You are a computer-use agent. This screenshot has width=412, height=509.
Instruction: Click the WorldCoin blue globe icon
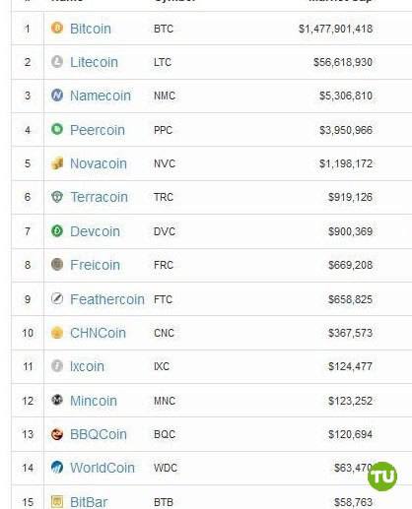pyautogui.click(x=57, y=467)
